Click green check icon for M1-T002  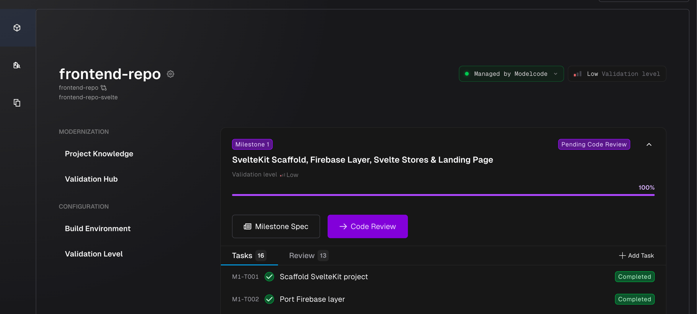coord(269,299)
